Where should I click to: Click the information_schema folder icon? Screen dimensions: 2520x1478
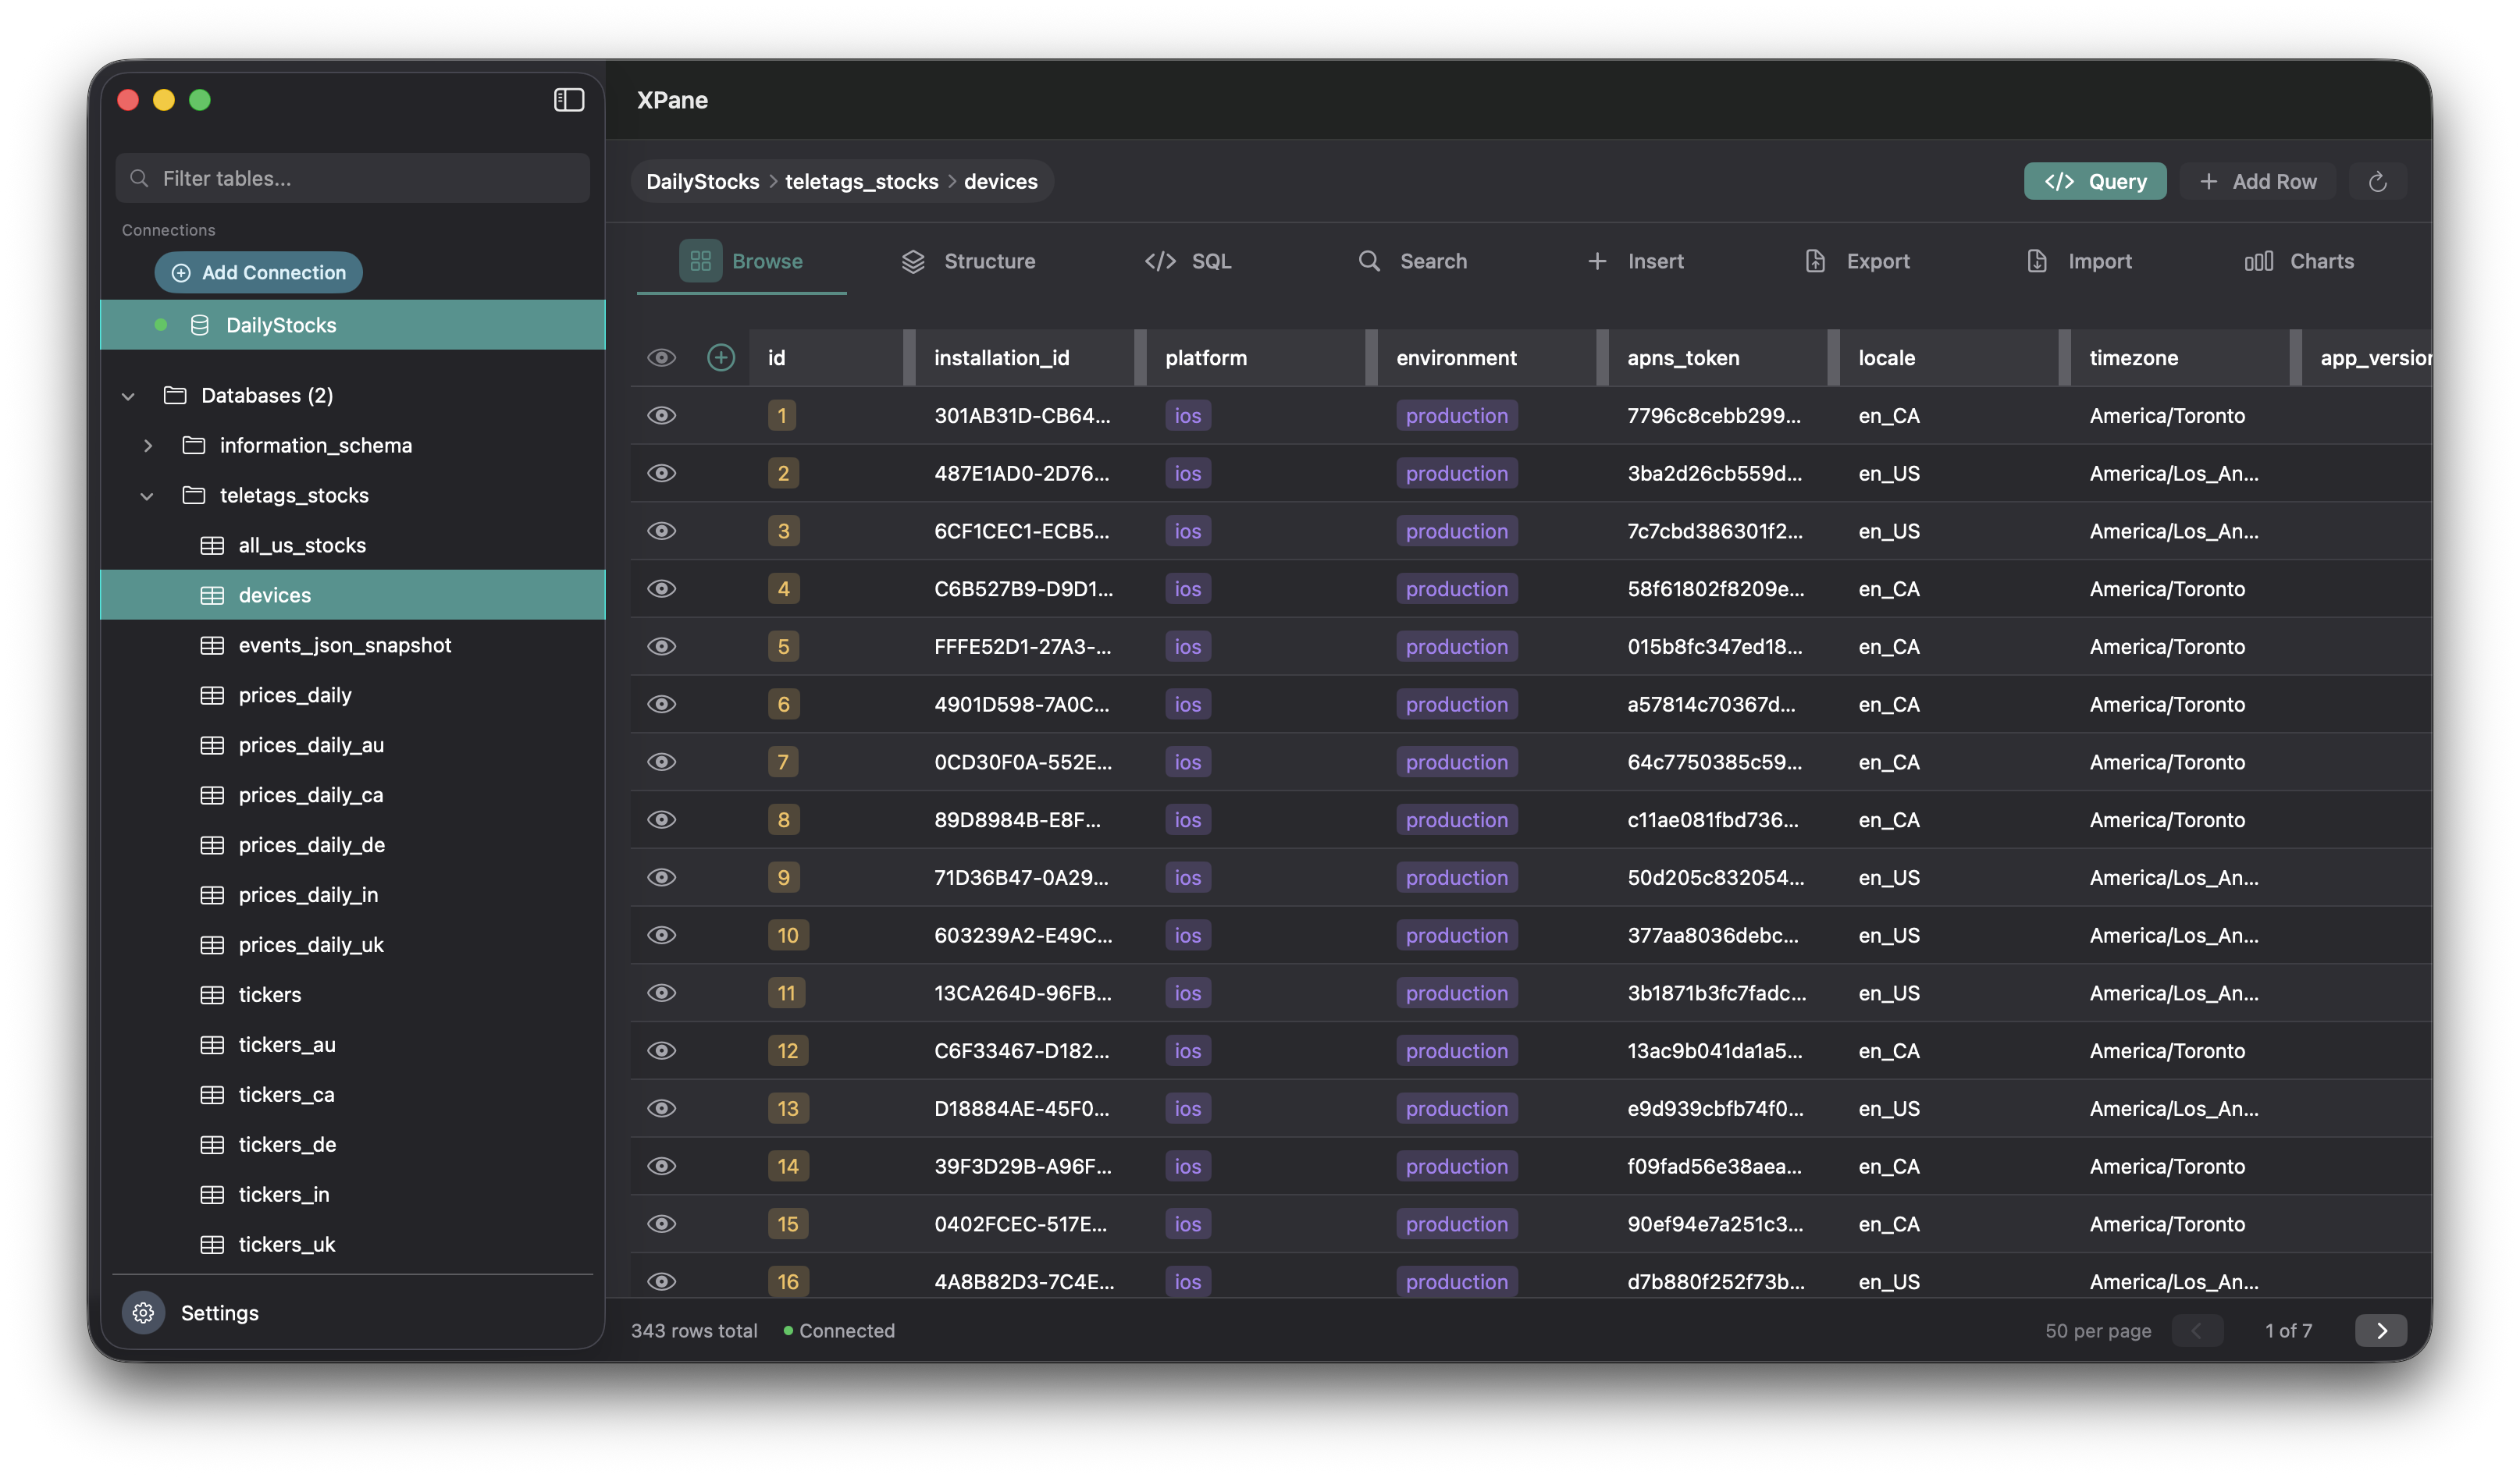pyautogui.click(x=194, y=445)
